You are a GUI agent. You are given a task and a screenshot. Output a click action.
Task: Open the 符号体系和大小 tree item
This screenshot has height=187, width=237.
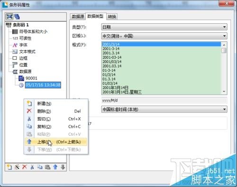click(33, 32)
